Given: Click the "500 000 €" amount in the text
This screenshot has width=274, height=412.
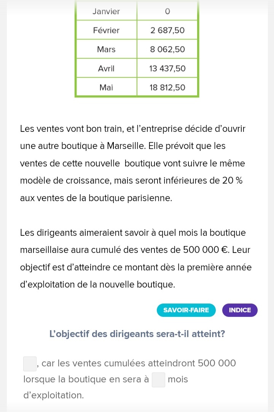Looking at the screenshot, I should tap(205, 250).
